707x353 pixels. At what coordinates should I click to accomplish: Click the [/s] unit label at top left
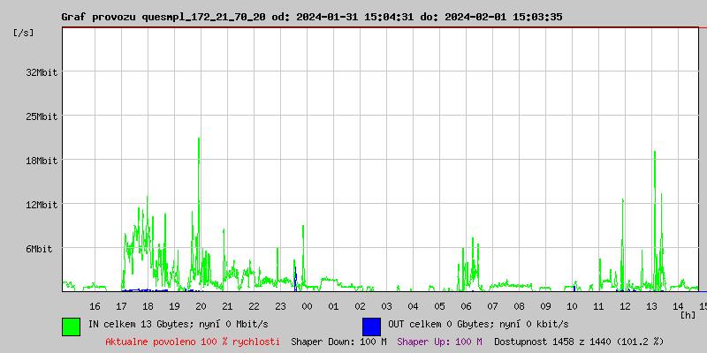[x=24, y=33]
